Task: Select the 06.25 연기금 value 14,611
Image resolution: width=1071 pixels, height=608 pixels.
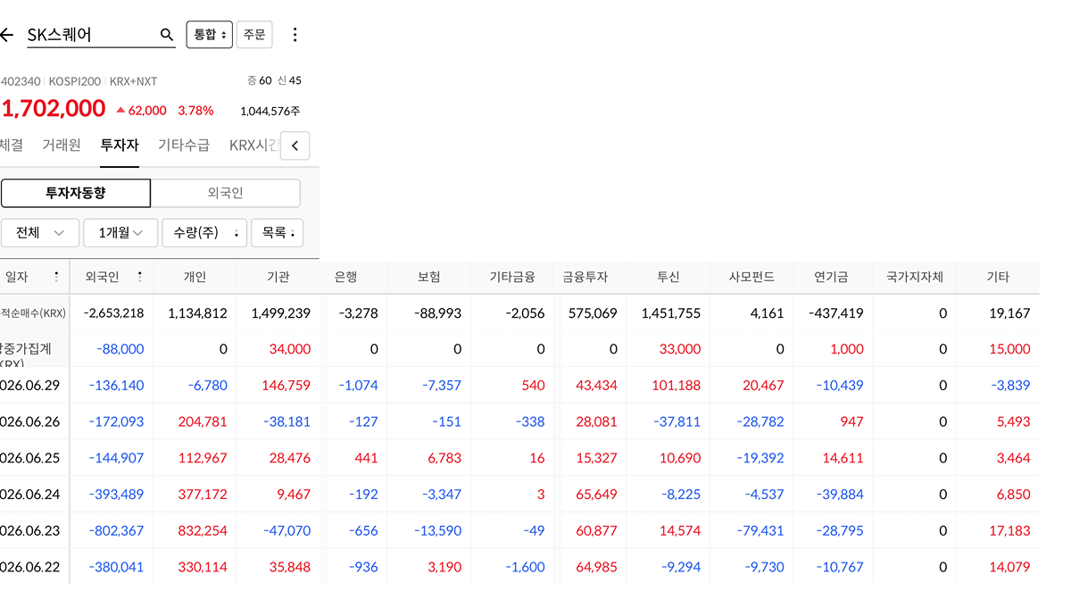Action: [843, 458]
